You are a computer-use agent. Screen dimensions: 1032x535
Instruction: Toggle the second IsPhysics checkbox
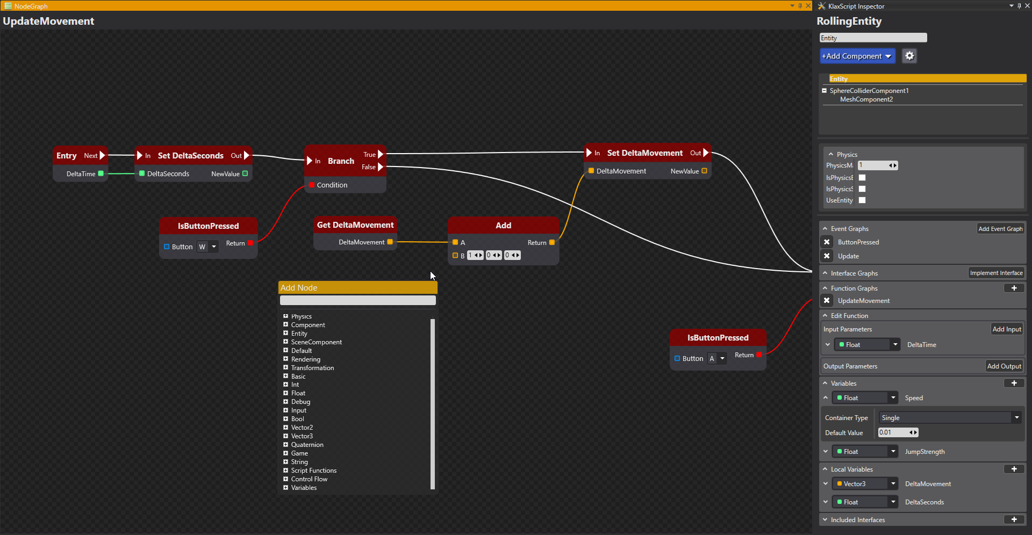click(862, 189)
